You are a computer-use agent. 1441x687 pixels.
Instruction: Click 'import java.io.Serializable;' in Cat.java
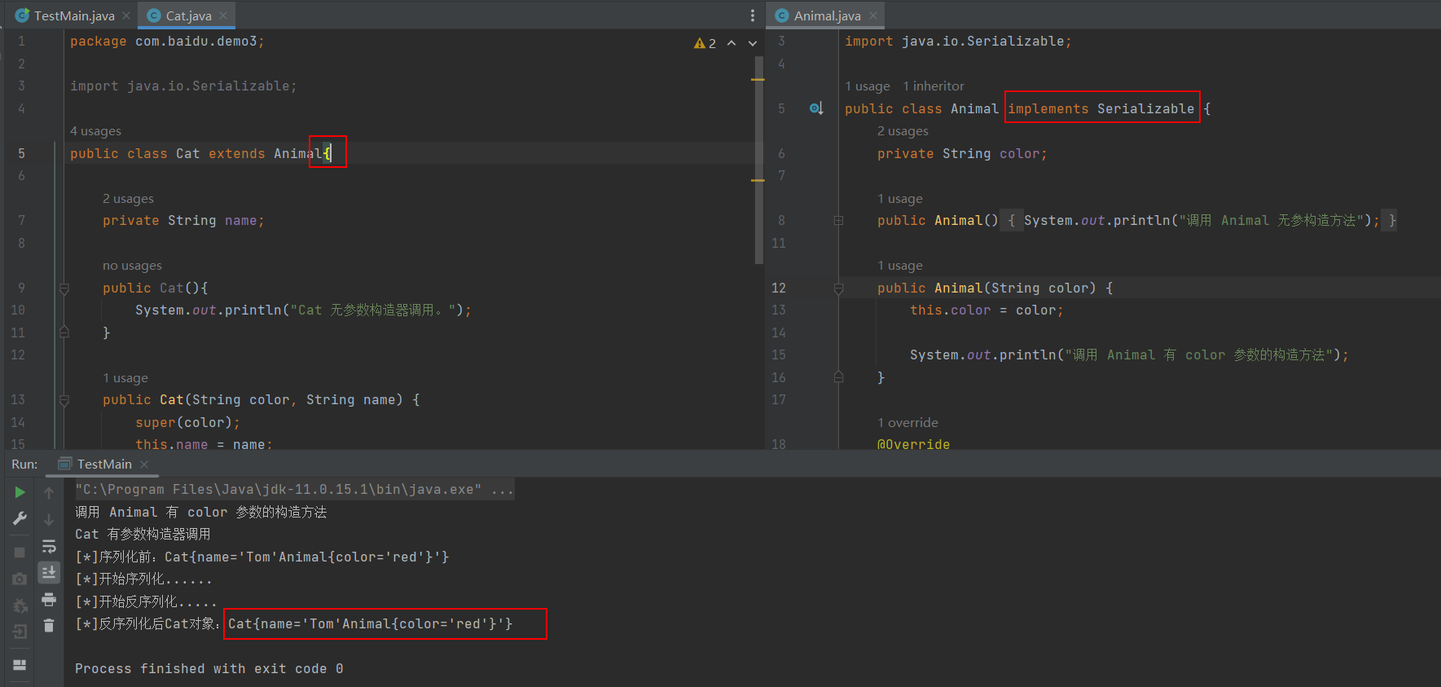pyautogui.click(x=183, y=86)
